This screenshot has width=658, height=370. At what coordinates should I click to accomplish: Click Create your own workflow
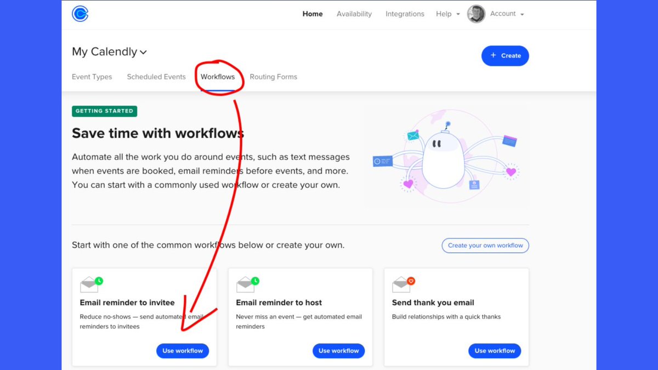[485, 246]
